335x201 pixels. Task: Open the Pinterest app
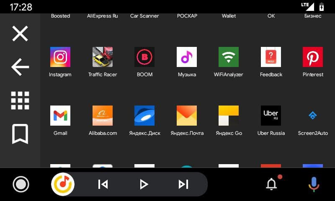point(313,57)
